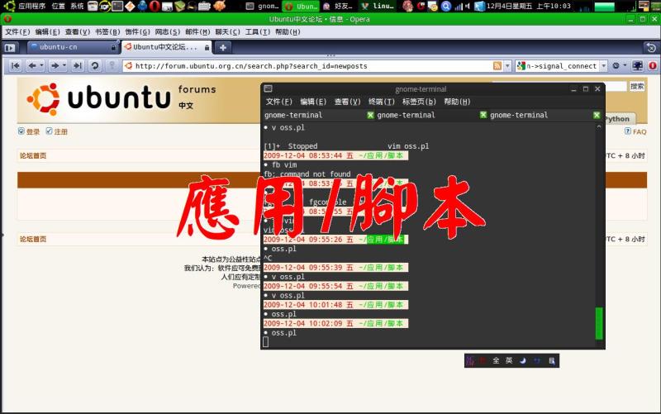Go forward with the Forward arrow button
Viewport: 661px width, 414px height.
click(55, 66)
